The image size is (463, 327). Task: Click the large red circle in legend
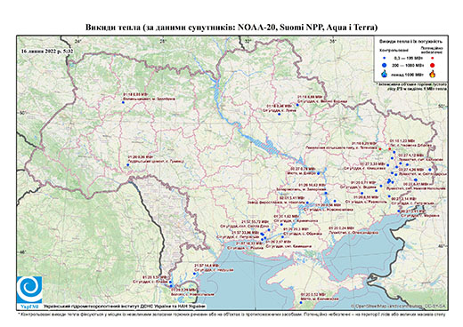433,65
